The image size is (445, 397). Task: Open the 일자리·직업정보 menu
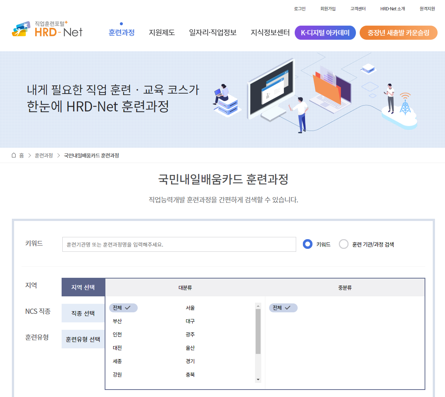pos(213,32)
